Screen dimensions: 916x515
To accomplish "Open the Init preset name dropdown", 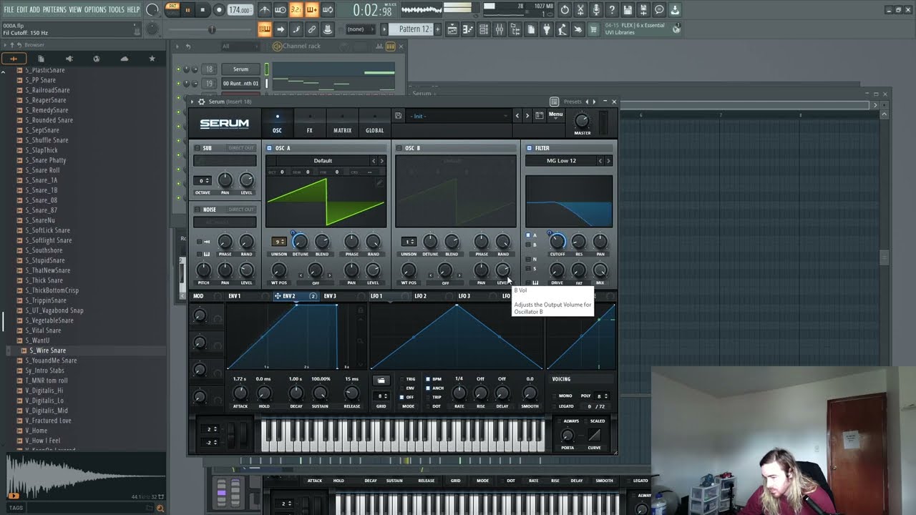I will pos(458,116).
